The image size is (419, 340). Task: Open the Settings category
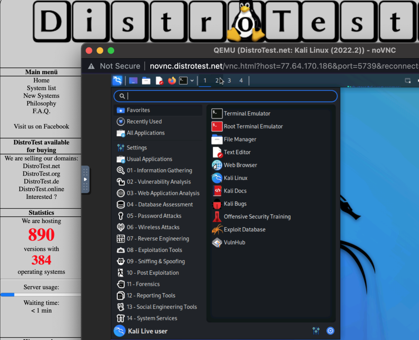tap(158, 147)
